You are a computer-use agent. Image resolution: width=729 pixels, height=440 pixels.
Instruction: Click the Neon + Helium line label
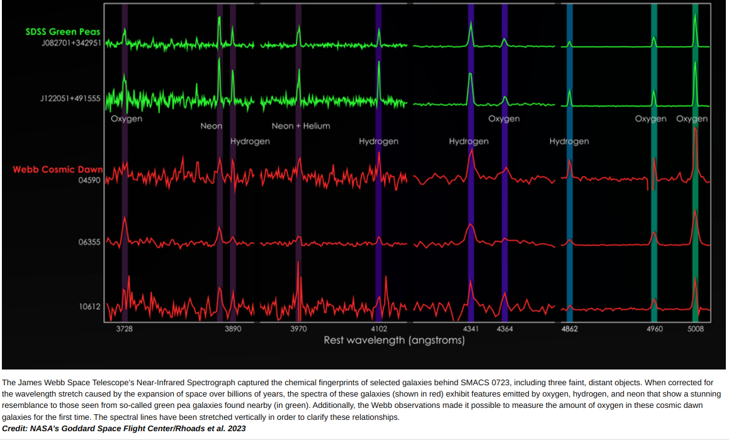click(x=300, y=126)
